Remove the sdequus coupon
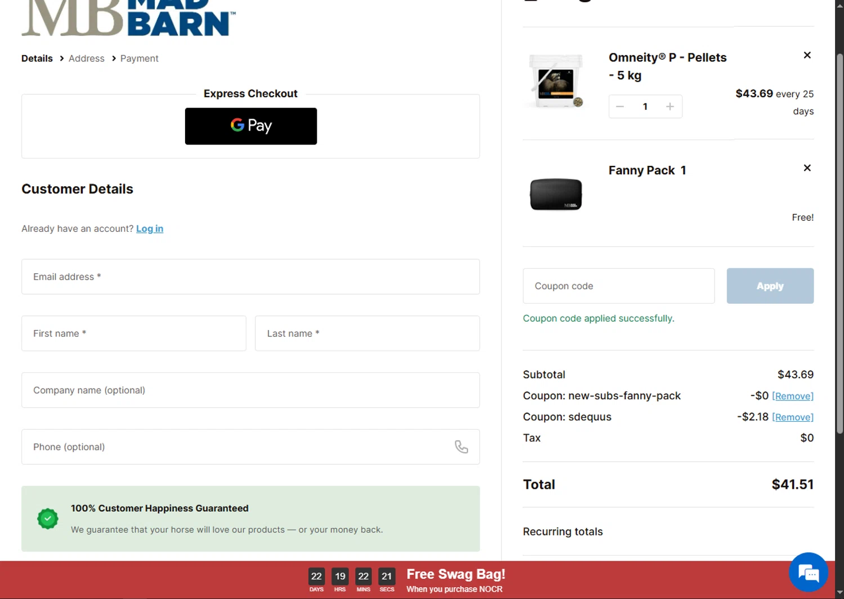Image resolution: width=844 pixels, height=599 pixels. tap(793, 417)
